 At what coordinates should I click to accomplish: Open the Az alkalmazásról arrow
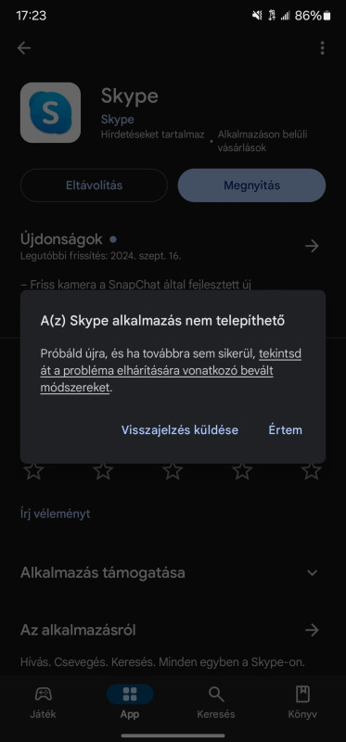[x=312, y=631]
